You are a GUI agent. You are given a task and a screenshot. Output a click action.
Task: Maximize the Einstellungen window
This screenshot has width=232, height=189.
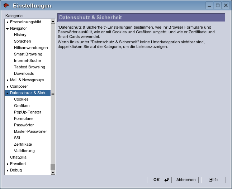point(218,5)
